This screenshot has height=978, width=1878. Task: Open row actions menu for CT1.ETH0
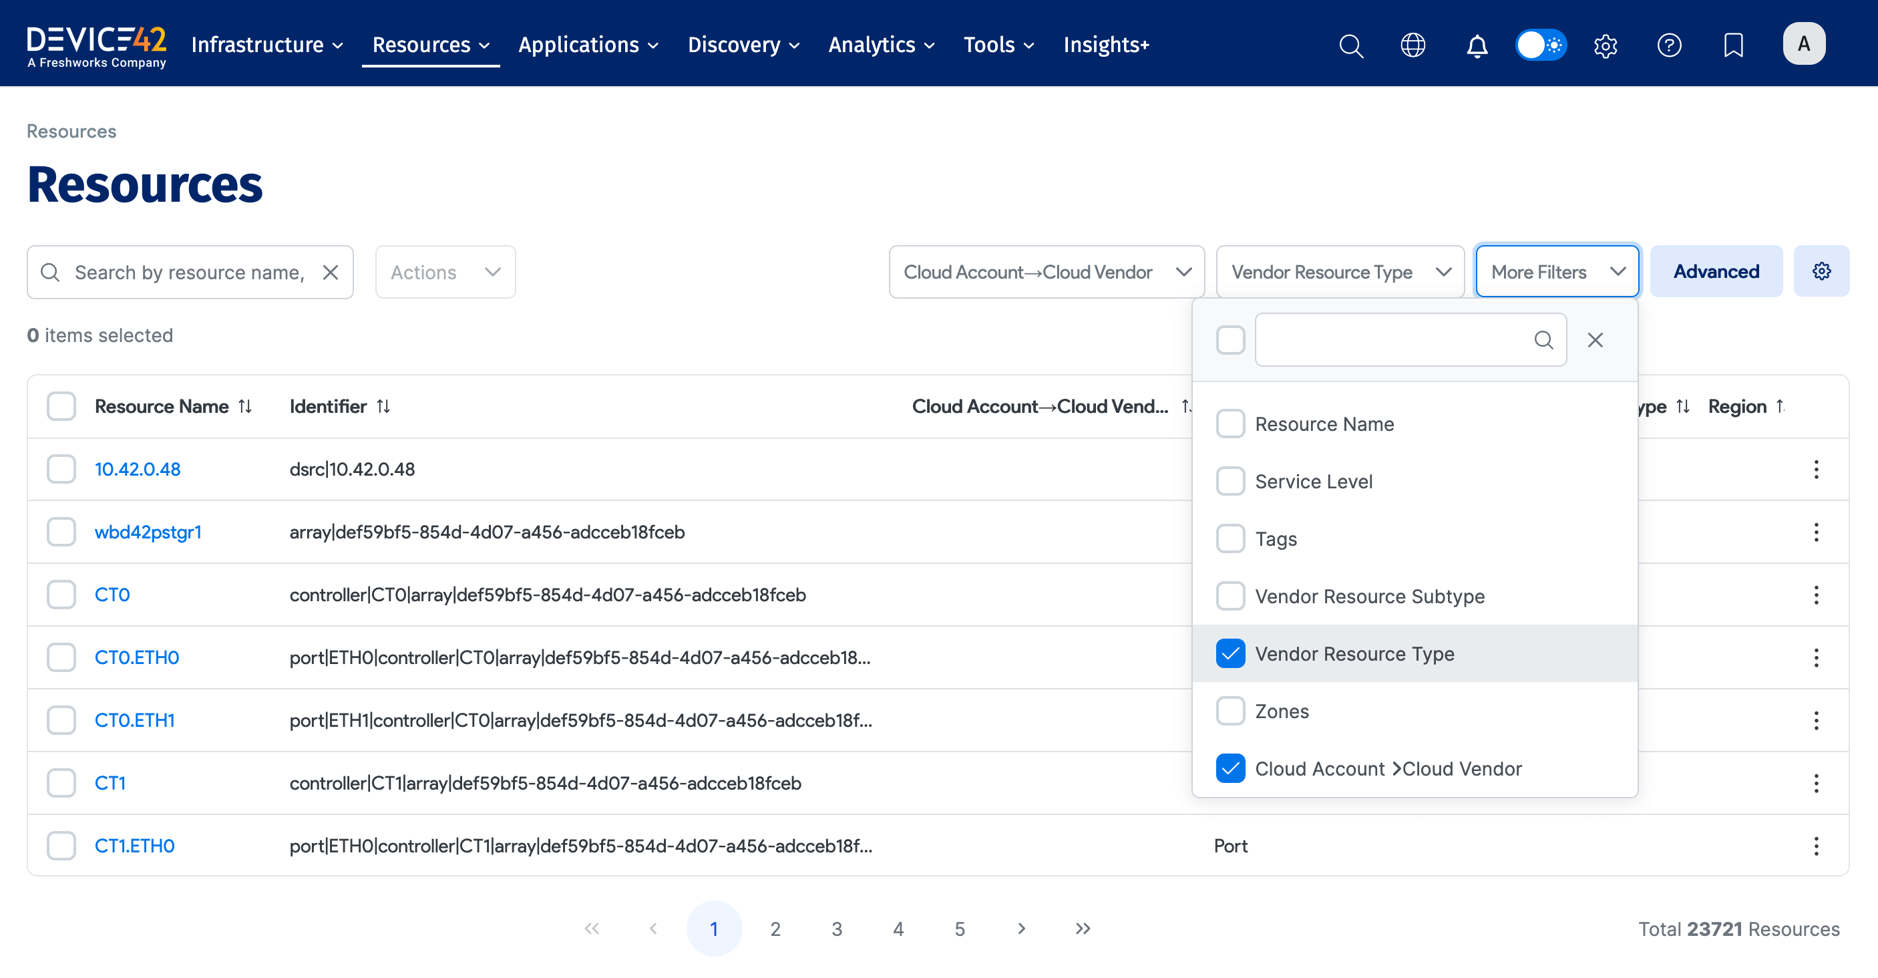point(1816,846)
